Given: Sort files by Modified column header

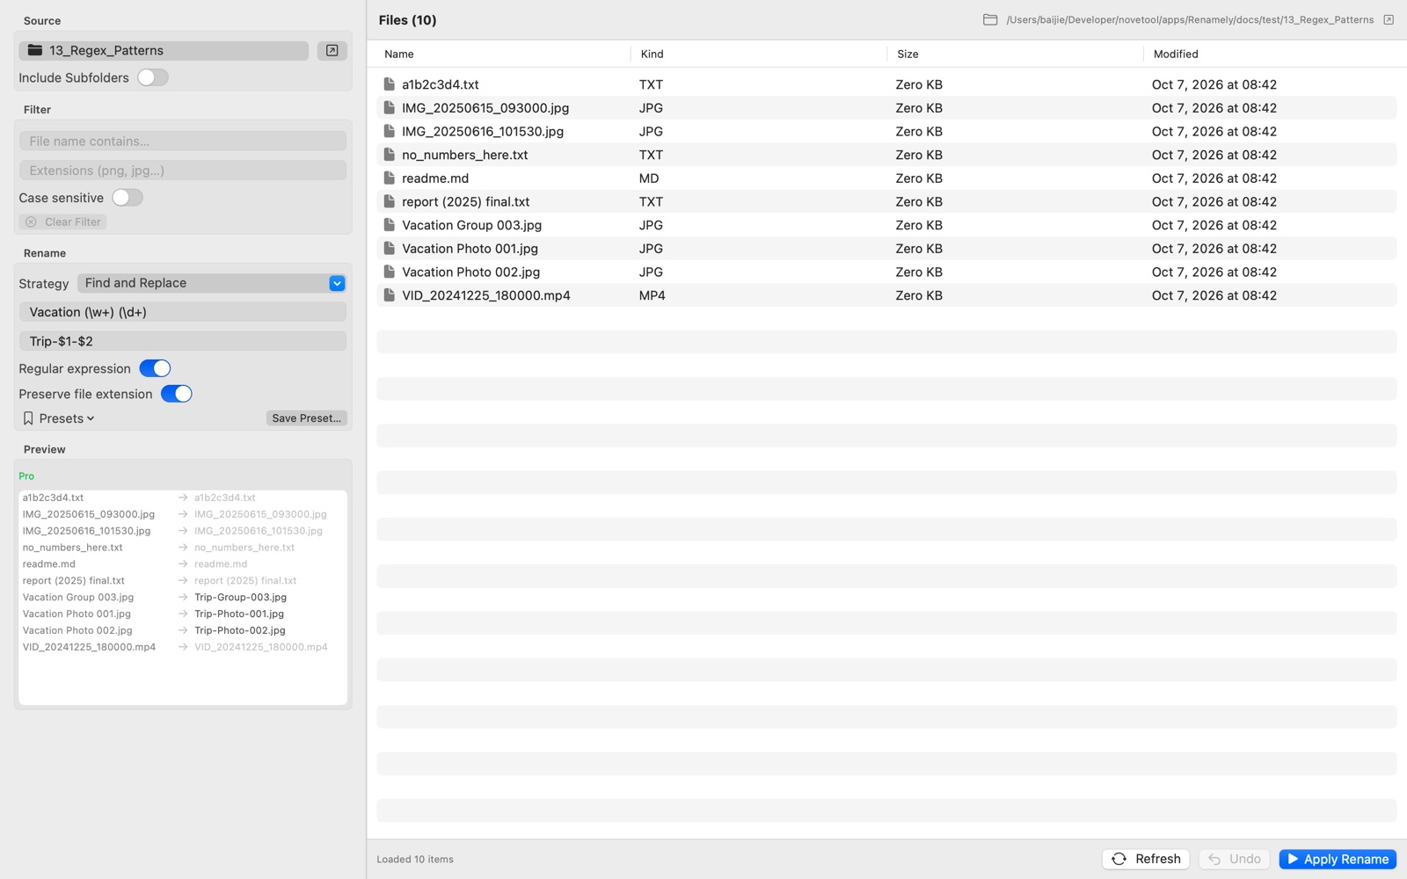Looking at the screenshot, I should [x=1176, y=54].
